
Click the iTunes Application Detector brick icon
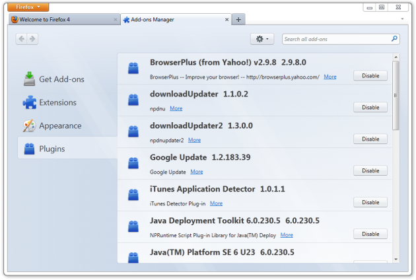[133, 194]
